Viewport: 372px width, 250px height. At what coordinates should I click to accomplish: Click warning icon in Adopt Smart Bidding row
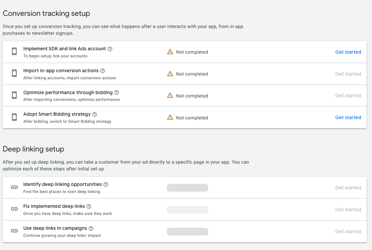(x=170, y=117)
